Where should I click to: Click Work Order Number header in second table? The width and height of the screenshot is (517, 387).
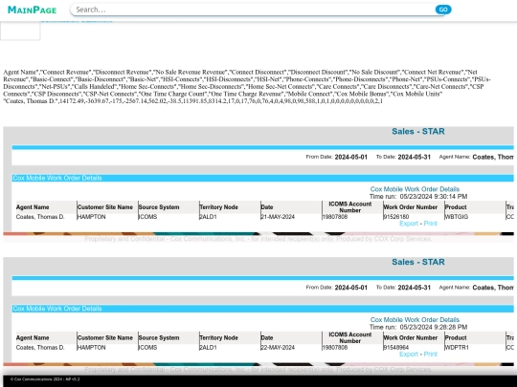pos(411,338)
